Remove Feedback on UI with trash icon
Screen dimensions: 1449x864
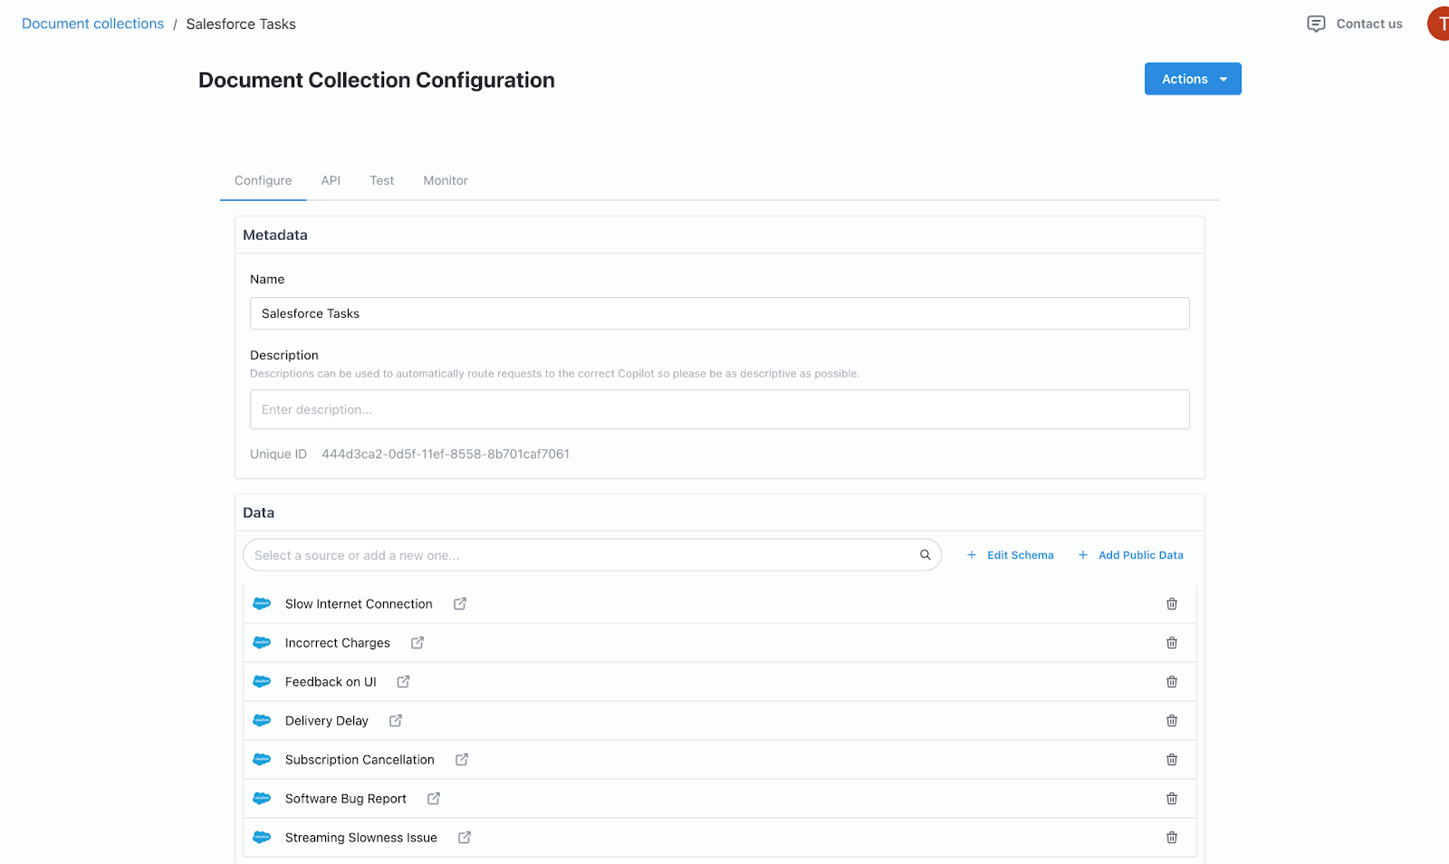1171,682
